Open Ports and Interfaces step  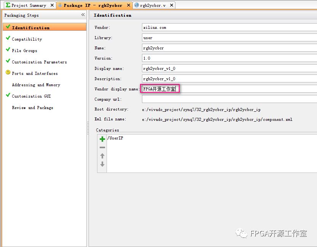35,73
